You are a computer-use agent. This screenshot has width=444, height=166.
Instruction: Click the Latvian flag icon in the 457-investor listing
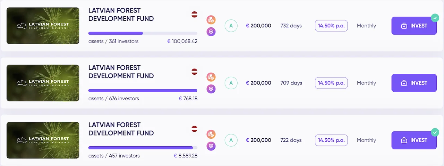tap(195, 129)
